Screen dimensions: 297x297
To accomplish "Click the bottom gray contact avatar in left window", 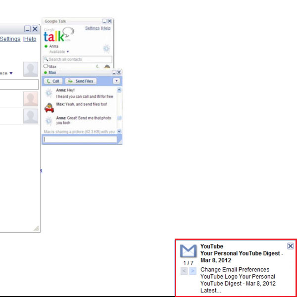I will click(31, 116).
